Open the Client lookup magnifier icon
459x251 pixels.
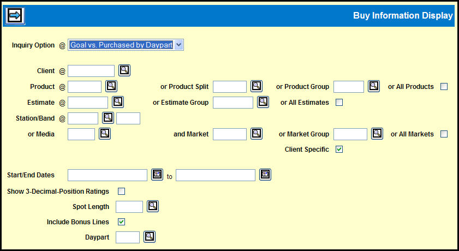(124, 70)
